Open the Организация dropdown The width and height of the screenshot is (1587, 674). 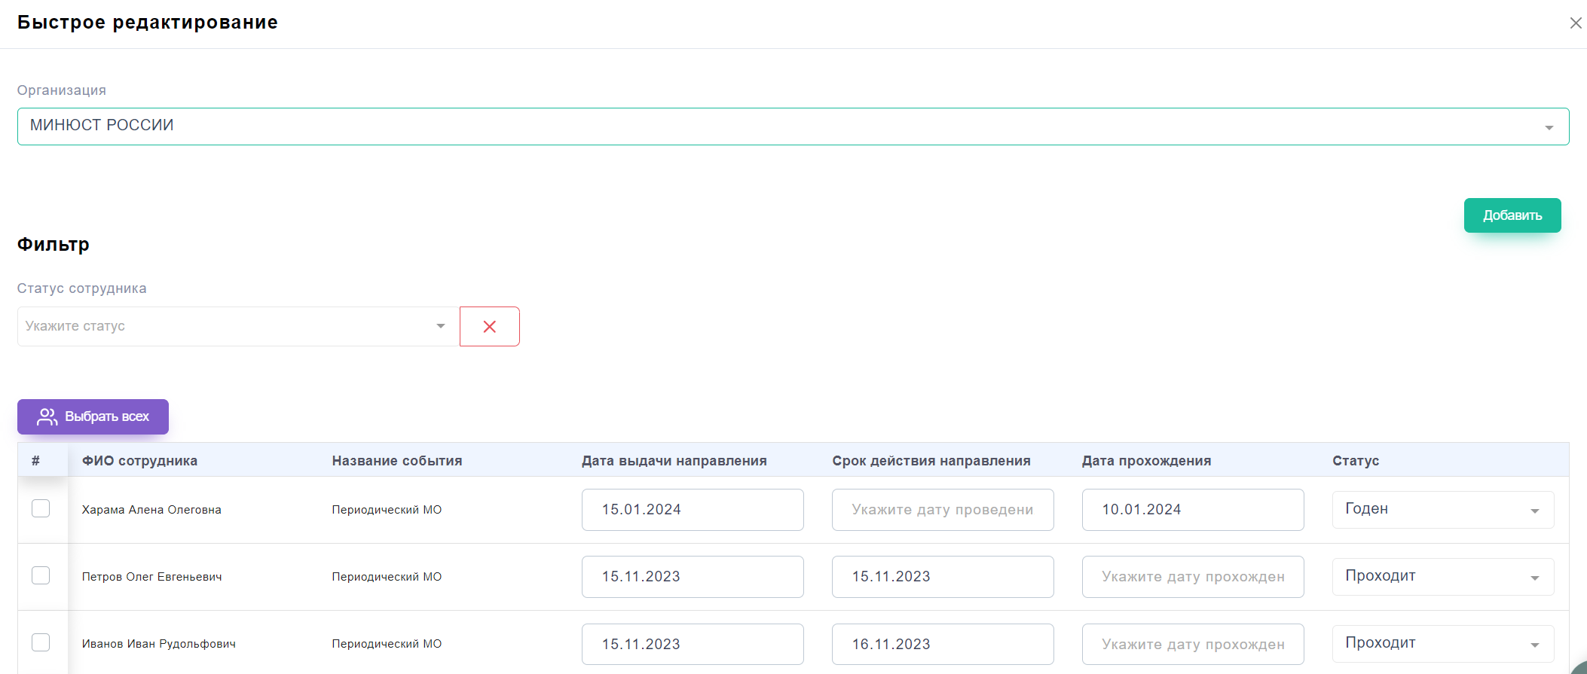point(793,126)
